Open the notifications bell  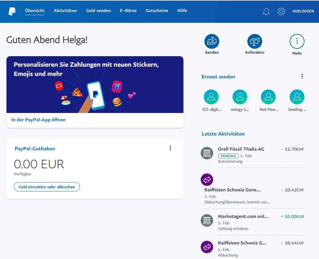click(x=266, y=11)
